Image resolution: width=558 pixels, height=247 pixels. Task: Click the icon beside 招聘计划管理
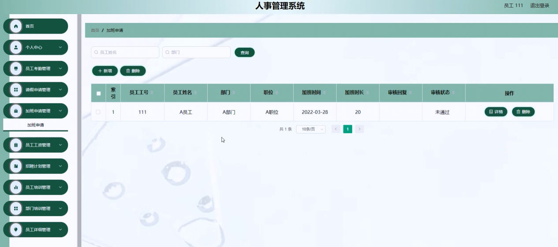(x=16, y=166)
